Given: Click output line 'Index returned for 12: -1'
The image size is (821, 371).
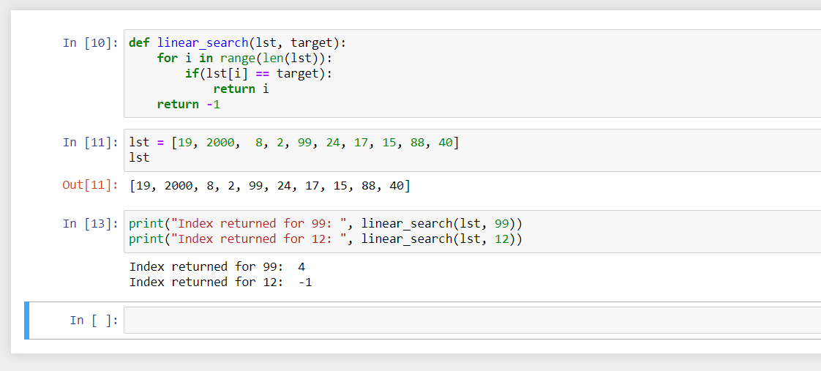Looking at the screenshot, I should [x=220, y=282].
